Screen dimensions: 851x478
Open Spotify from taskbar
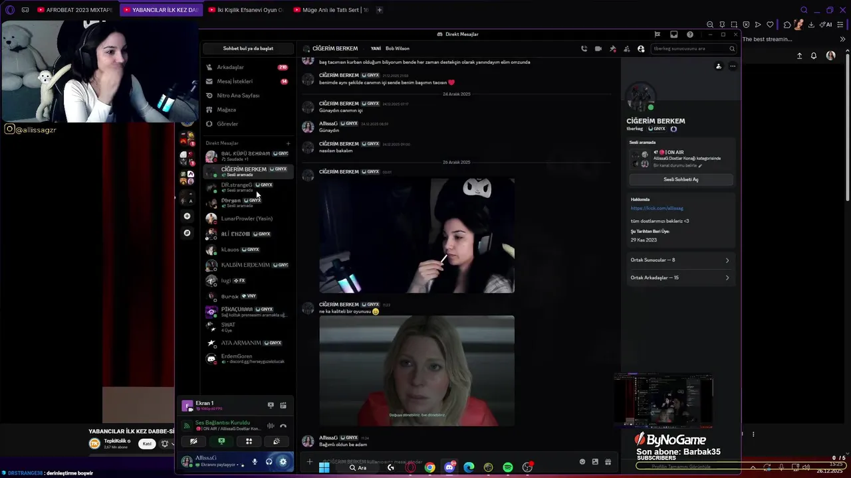pyautogui.click(x=508, y=467)
